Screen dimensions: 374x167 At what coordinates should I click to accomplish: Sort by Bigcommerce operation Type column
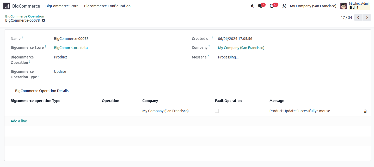pos(35,101)
